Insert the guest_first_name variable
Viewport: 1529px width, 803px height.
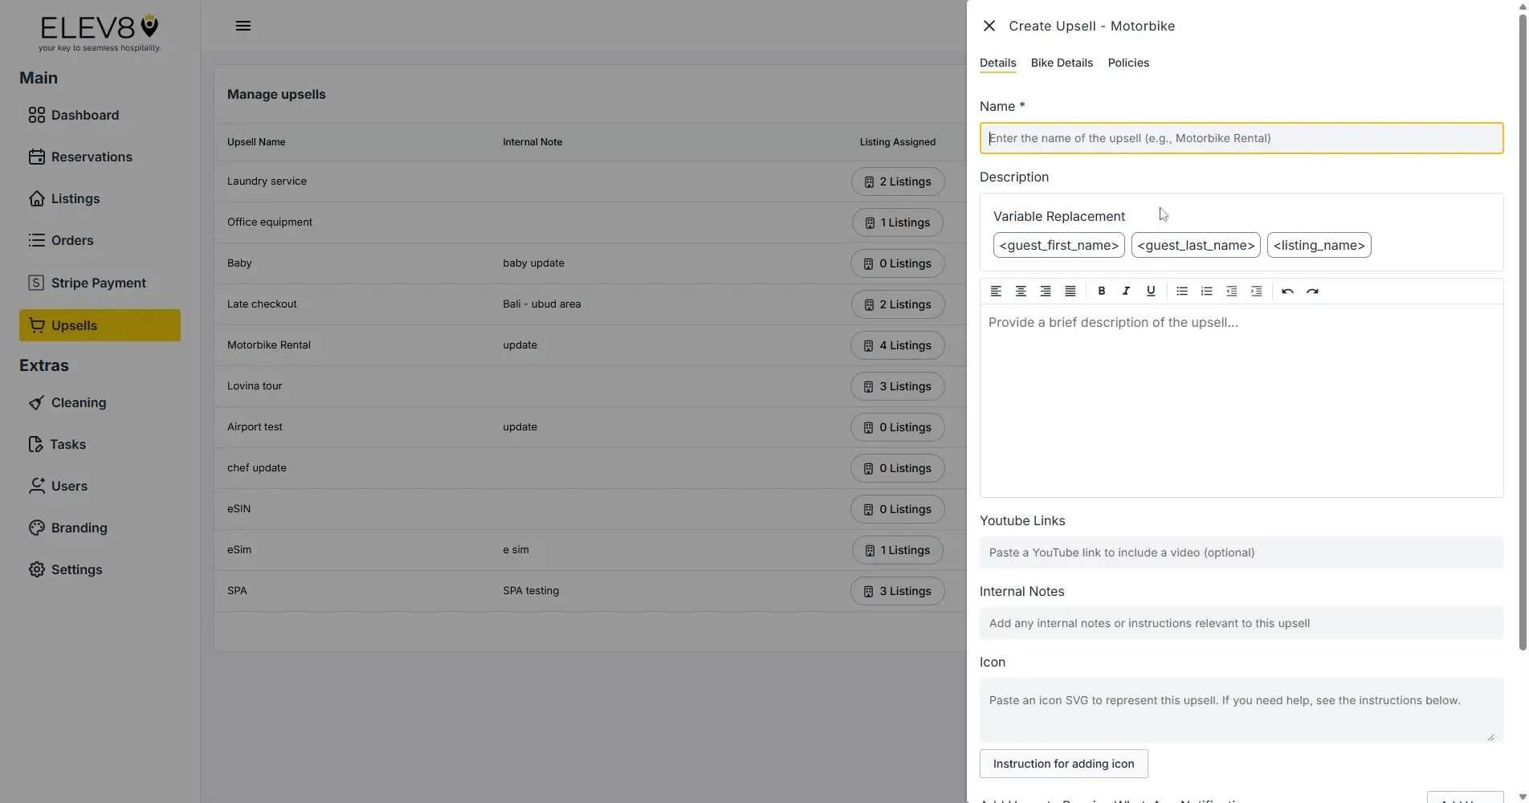tap(1058, 245)
